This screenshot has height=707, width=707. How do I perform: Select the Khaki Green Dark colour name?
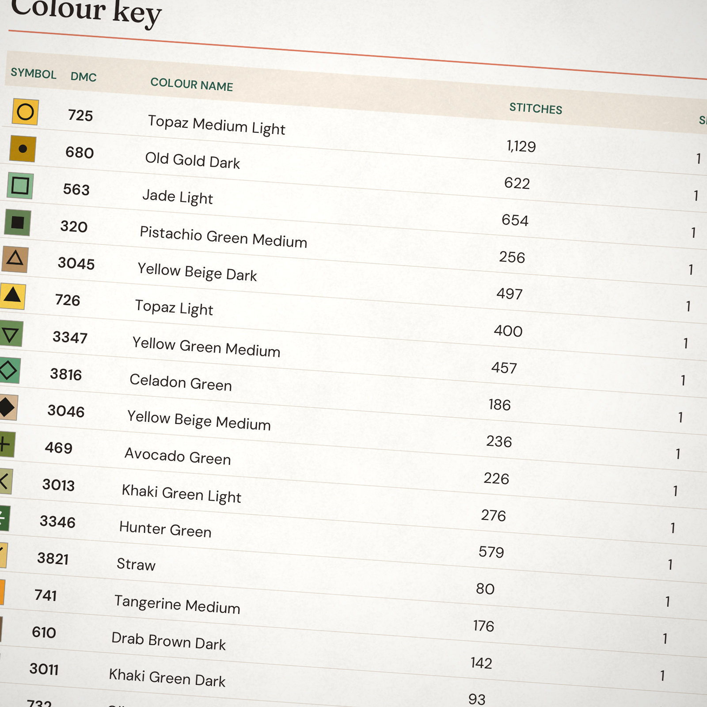point(167,677)
